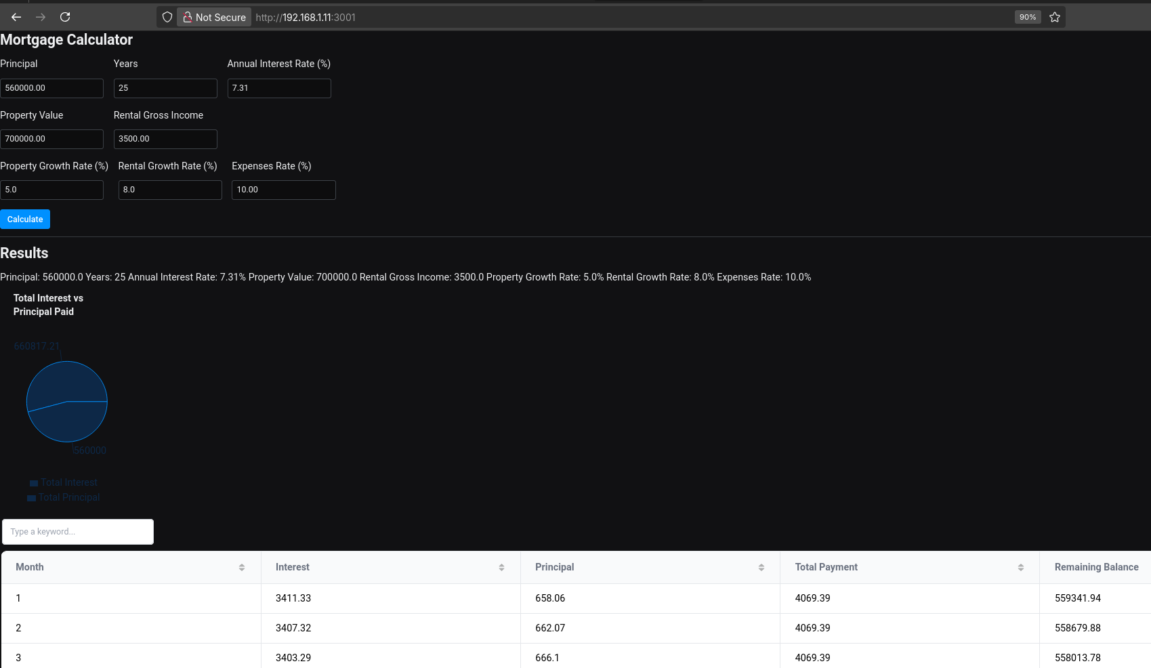1151x668 pixels.
Task: Toggle Total Principal legend item
Action: pyautogui.click(x=64, y=497)
